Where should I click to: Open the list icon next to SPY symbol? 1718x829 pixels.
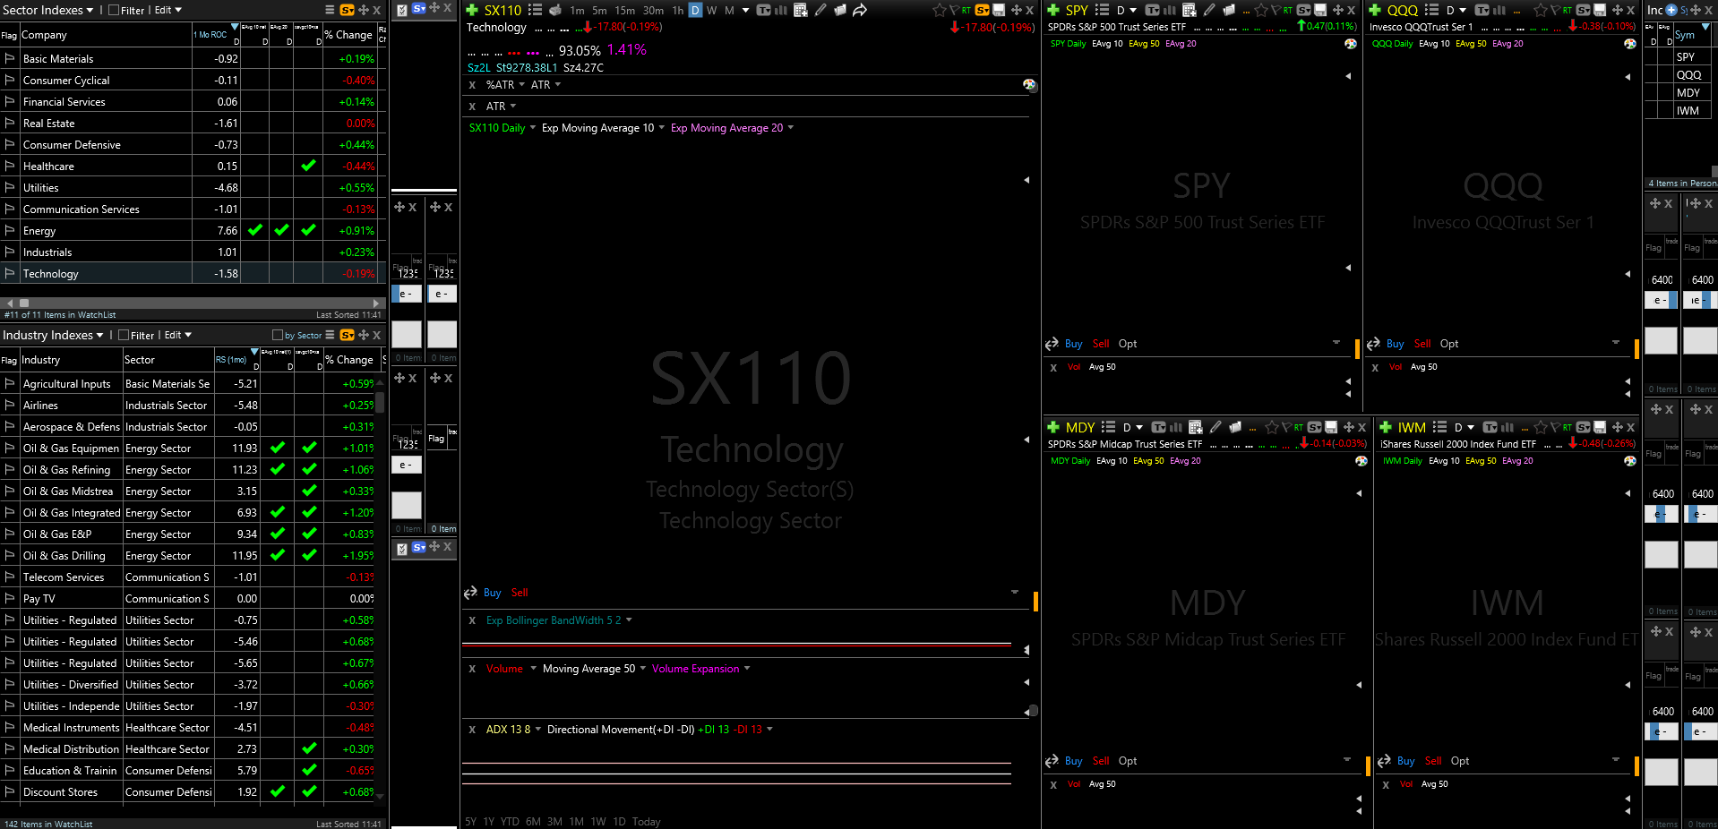pos(1102,10)
